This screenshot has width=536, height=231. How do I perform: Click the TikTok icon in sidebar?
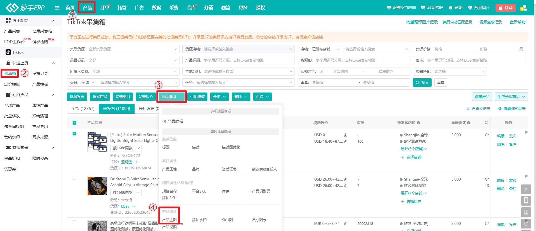pos(8,52)
